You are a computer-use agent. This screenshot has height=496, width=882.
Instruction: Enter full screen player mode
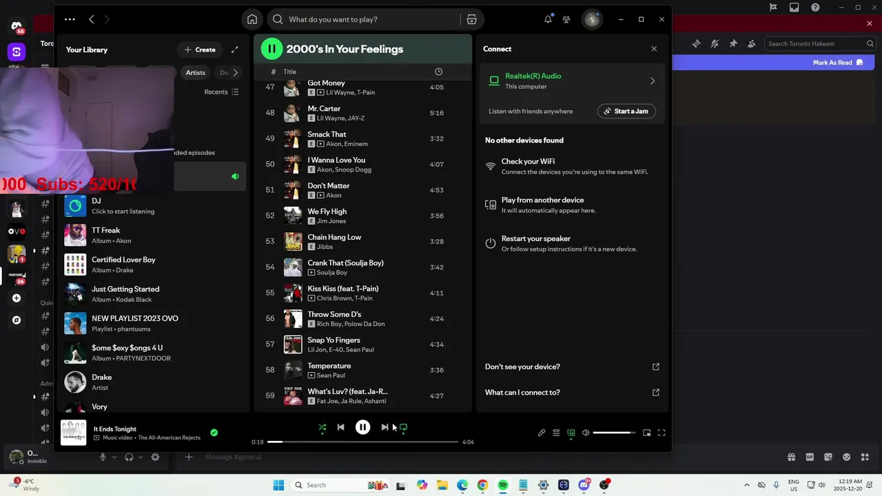(661, 433)
